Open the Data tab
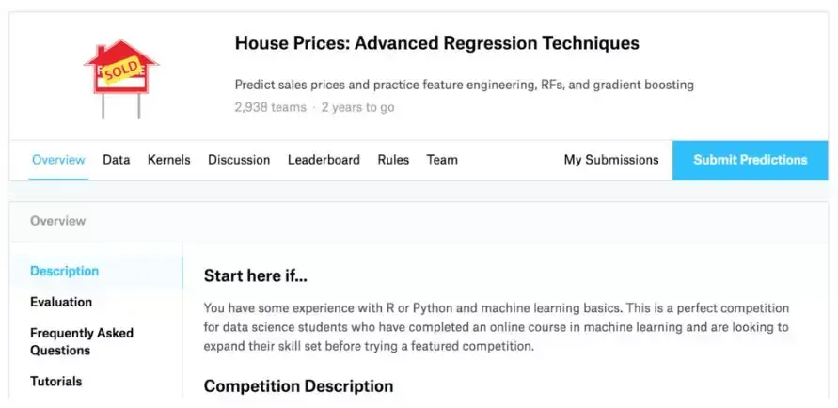The width and height of the screenshot is (838, 408). pos(117,160)
